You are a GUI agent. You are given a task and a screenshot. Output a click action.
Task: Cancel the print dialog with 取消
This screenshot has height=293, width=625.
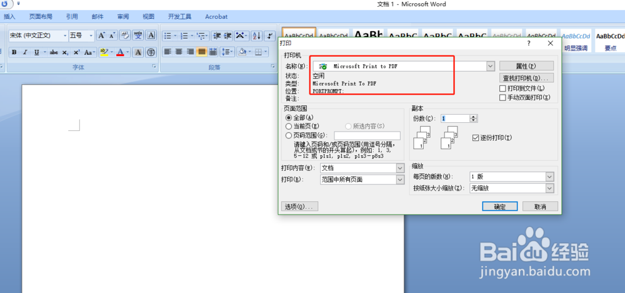click(x=540, y=207)
